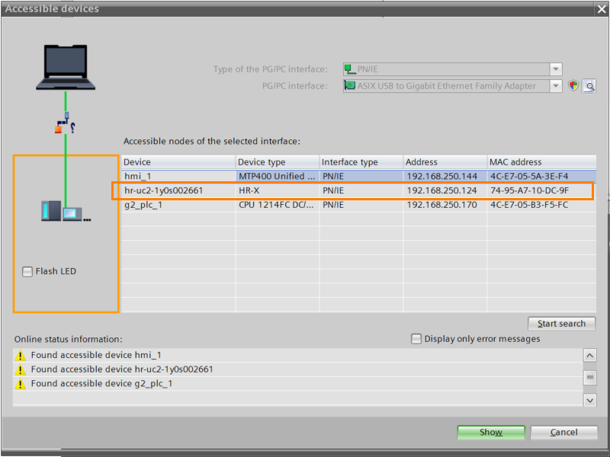Enable the Flash LED checkbox
Viewport: 610px width, 457px height.
(x=27, y=271)
